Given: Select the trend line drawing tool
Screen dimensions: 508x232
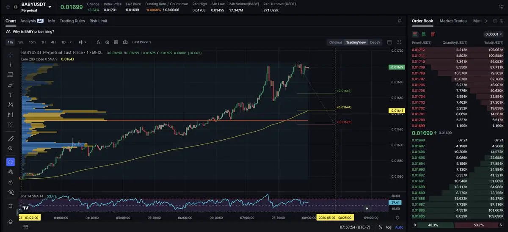Looking at the screenshot, I should click(x=11, y=65).
